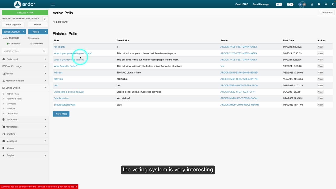336x189 pixels.
Task: Open settings gear in the header
Action: (x=319, y=4)
